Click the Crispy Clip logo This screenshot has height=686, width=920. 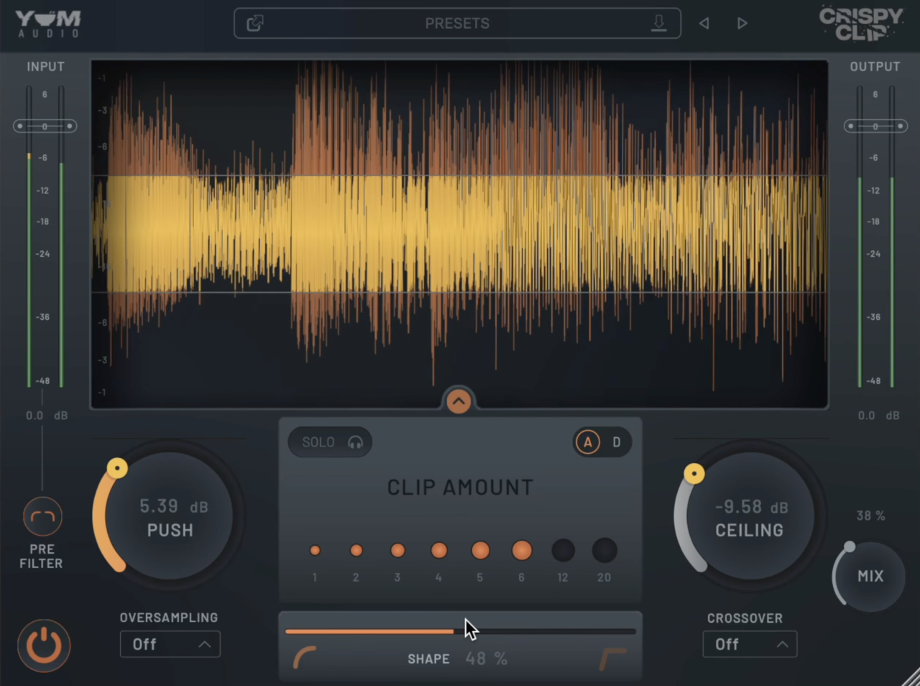click(861, 24)
